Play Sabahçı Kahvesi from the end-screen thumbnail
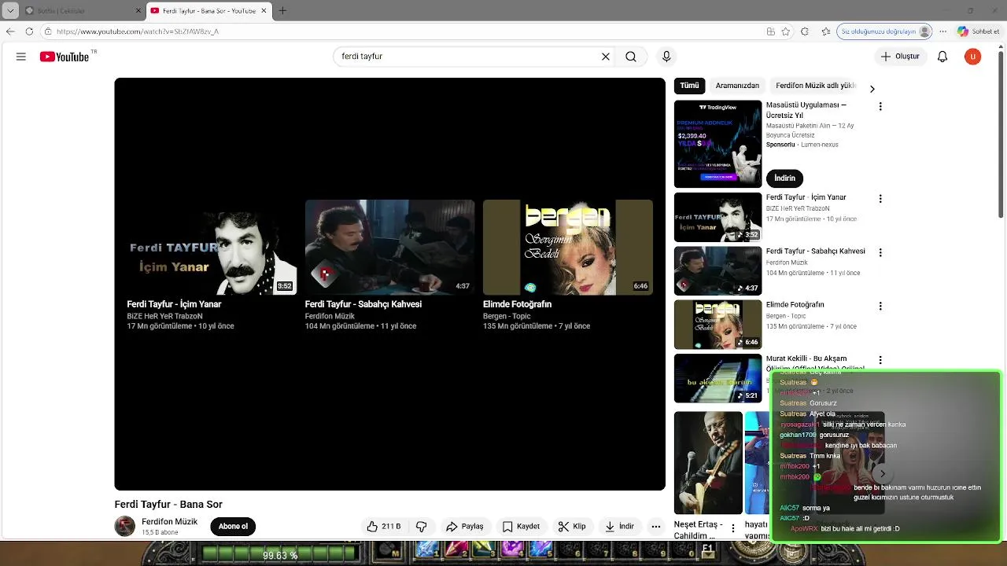The height and width of the screenshot is (566, 1007). click(x=389, y=247)
